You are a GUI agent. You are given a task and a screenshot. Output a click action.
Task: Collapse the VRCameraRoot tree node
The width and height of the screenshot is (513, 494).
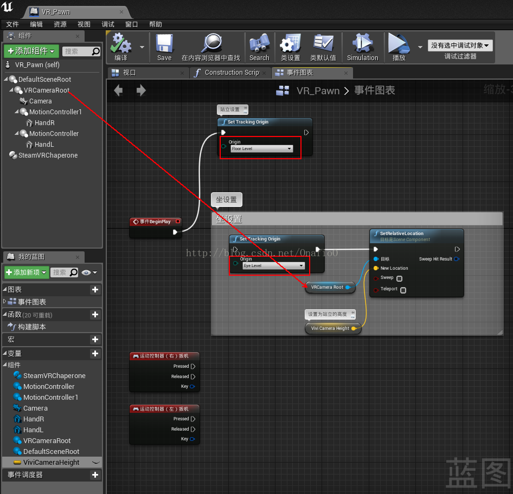pos(11,89)
